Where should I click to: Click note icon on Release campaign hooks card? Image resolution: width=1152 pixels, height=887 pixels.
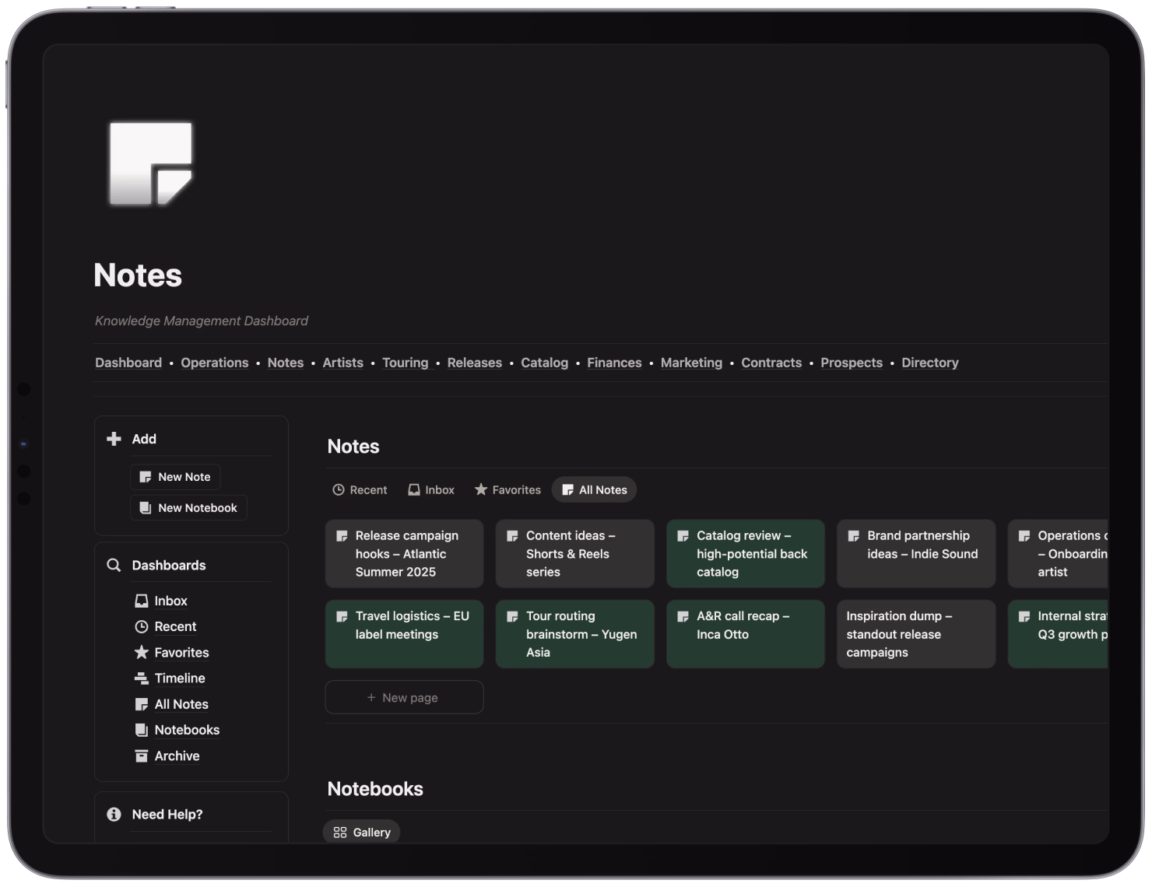342,536
